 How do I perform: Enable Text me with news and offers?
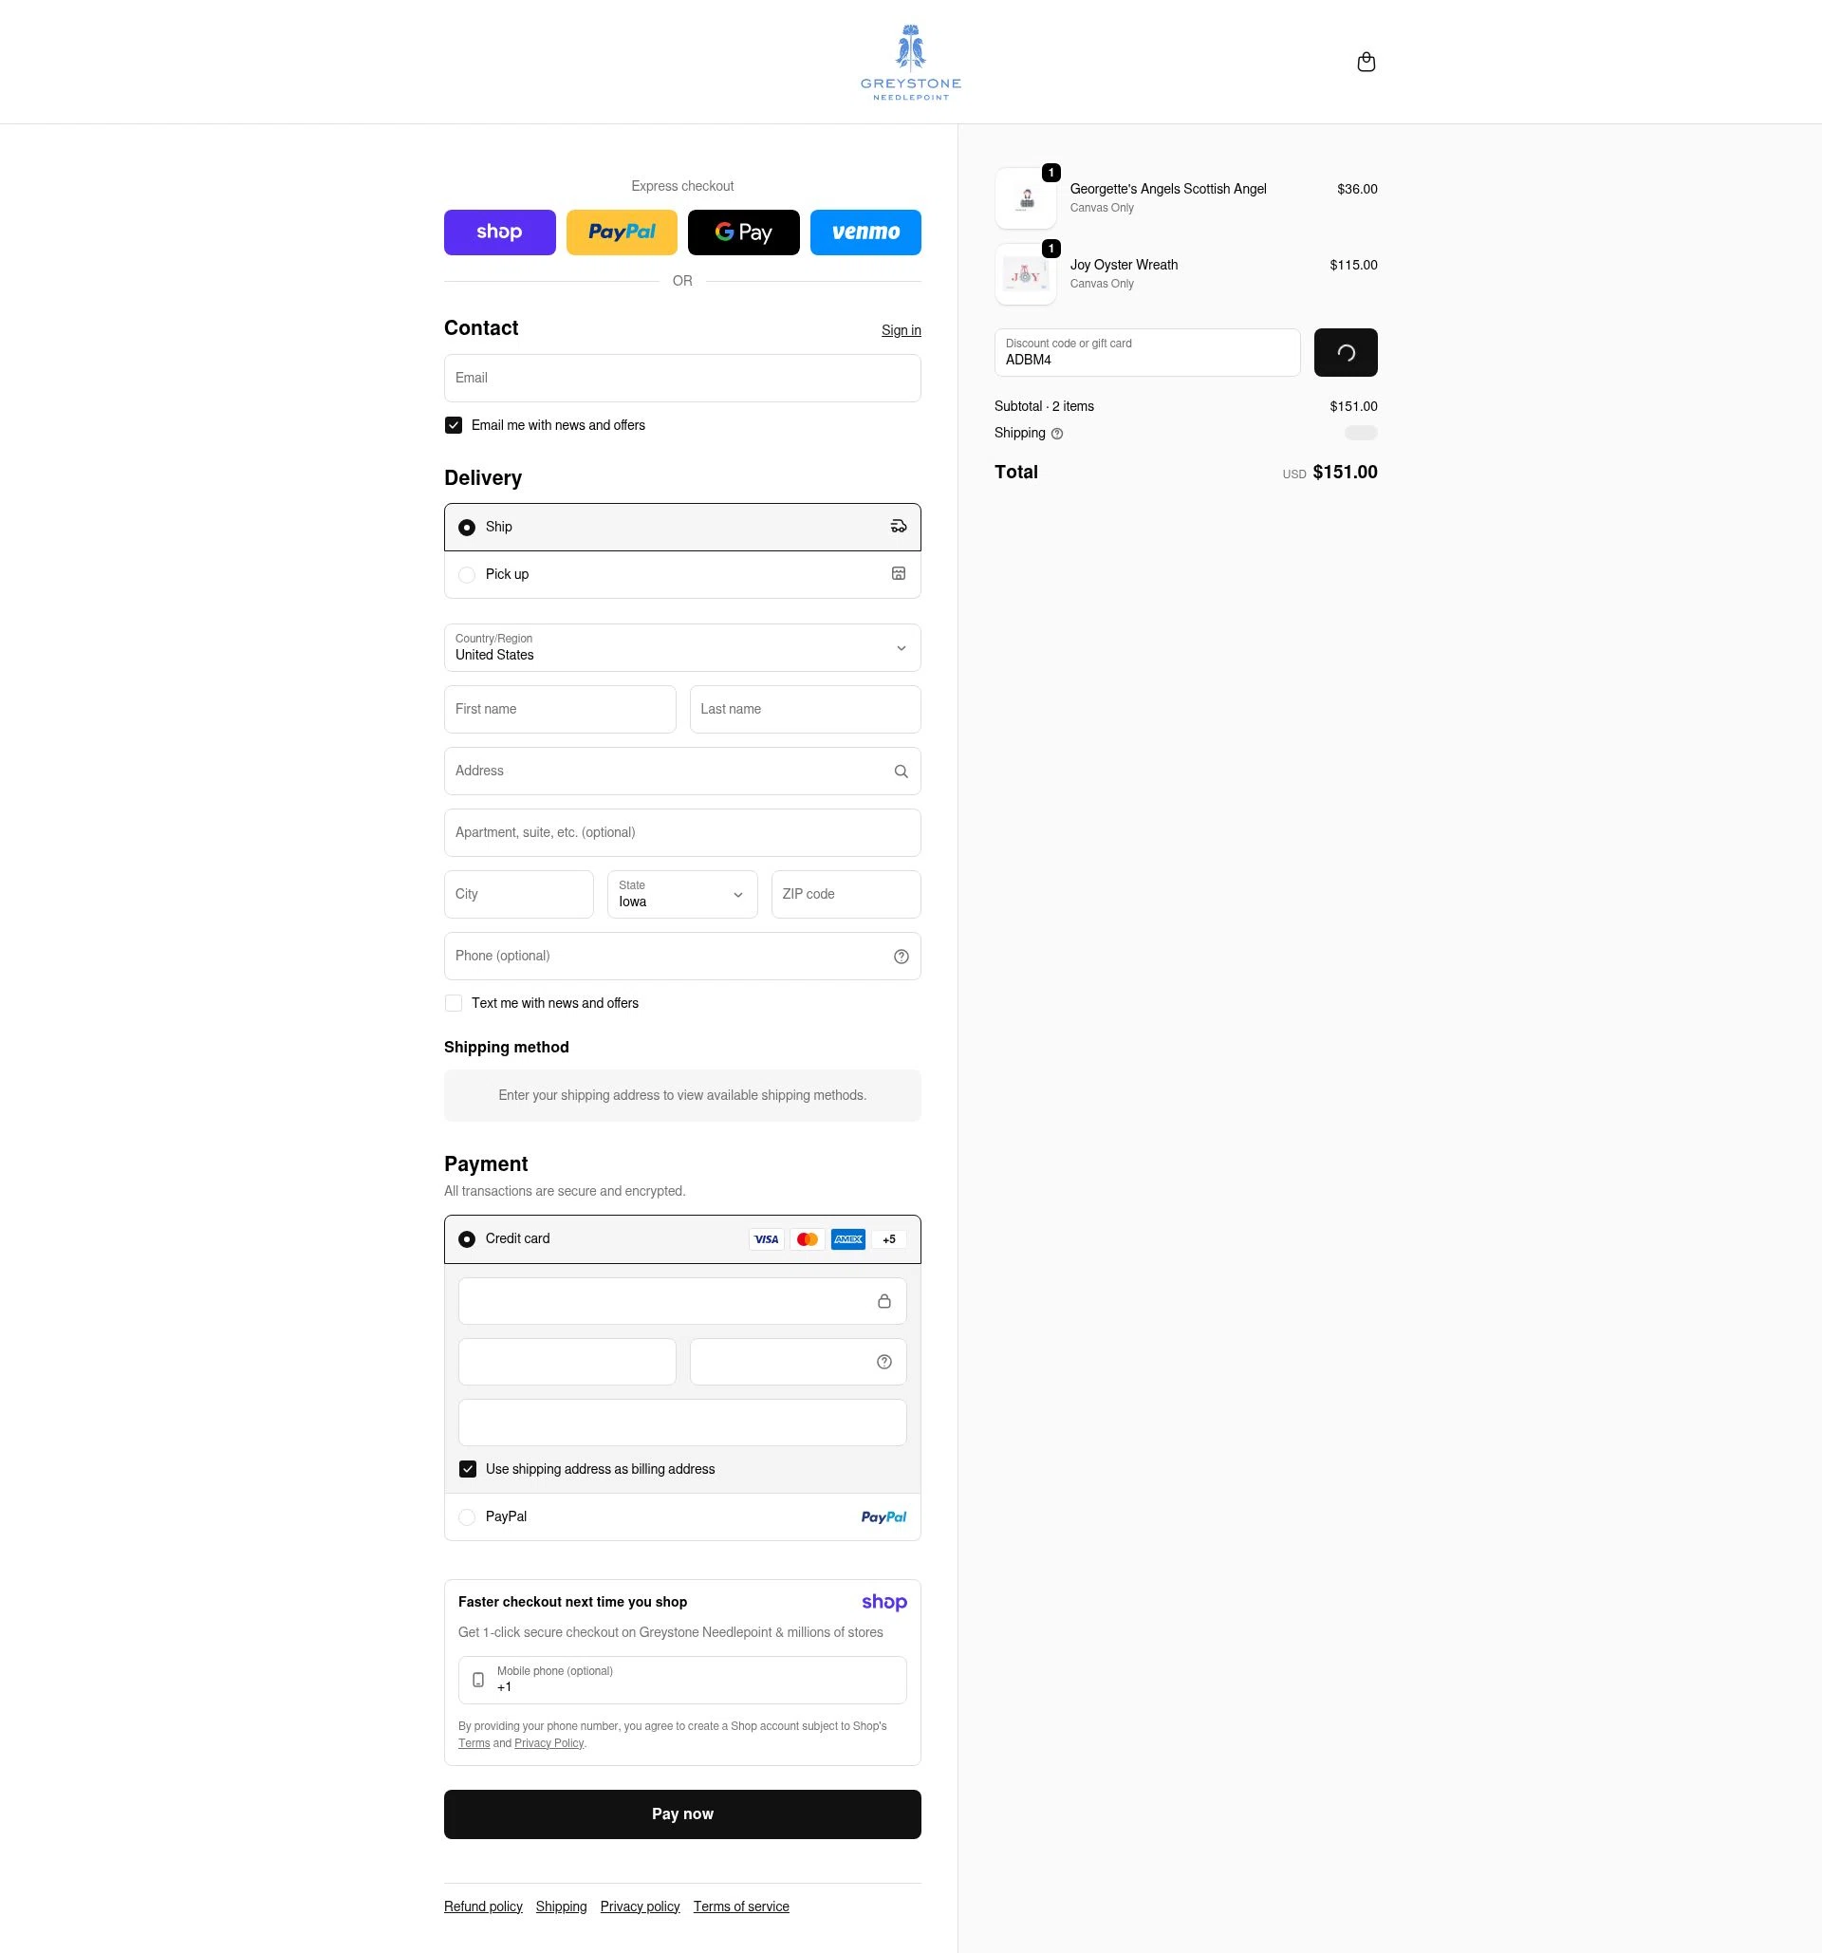tap(454, 1003)
